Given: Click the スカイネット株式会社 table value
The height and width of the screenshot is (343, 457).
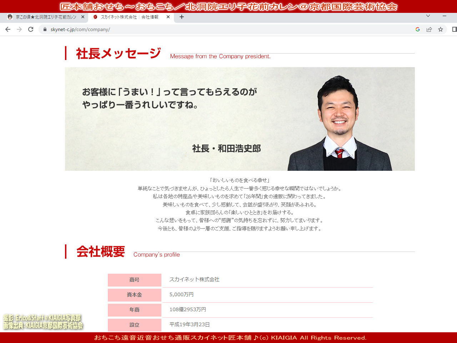Looking at the screenshot, I should click(194, 279).
